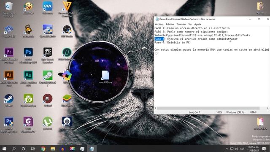
Task: Open the Windows Start menu
Action: pyautogui.click(x=4, y=149)
